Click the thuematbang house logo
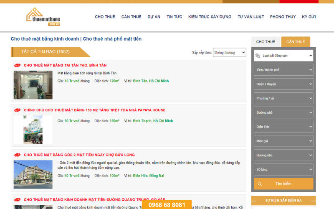Image resolution: width=334 pixels, height=209 pixels. [x=43, y=17]
